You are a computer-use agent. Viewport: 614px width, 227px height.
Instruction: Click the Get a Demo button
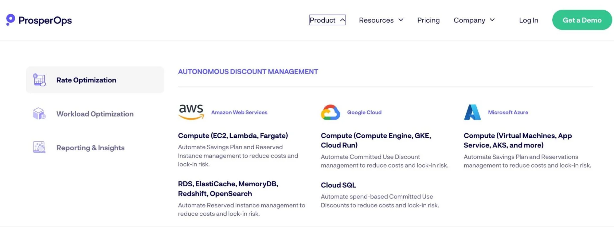pos(582,20)
